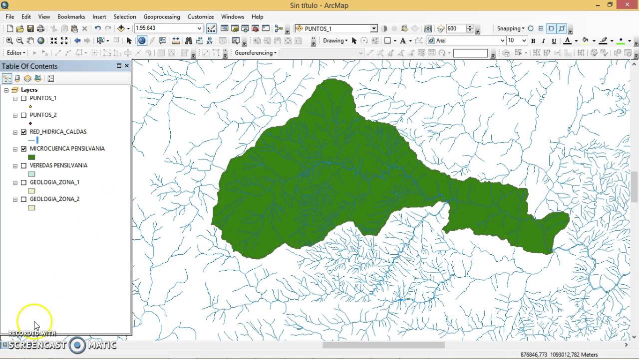This screenshot has width=639, height=359.
Task: Uncheck the MICROCUENCA PENSILVANIA layer
Action: (x=23, y=149)
